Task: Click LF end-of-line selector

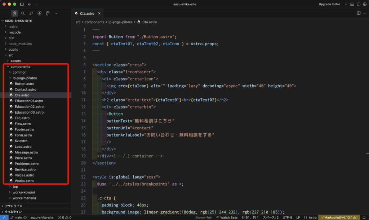Action: click(x=298, y=217)
